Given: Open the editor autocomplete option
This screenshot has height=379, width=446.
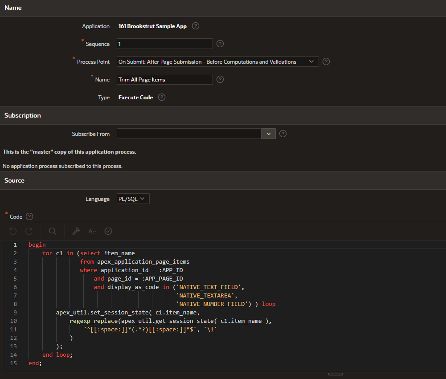Looking at the screenshot, I should (92, 231).
